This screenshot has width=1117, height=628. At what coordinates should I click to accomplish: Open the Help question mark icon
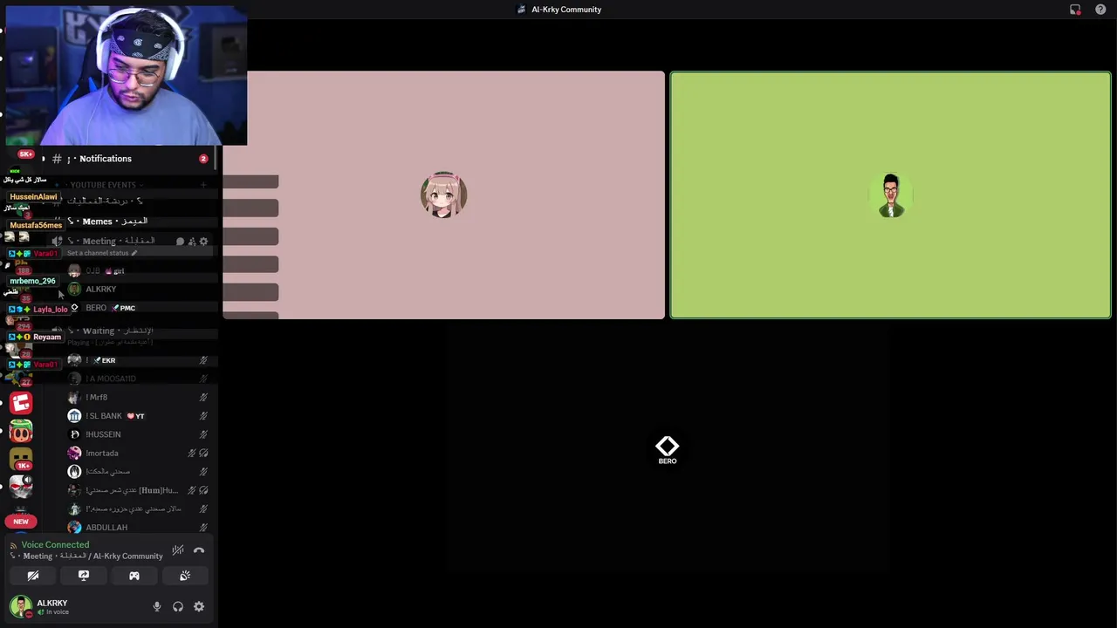click(x=1100, y=10)
